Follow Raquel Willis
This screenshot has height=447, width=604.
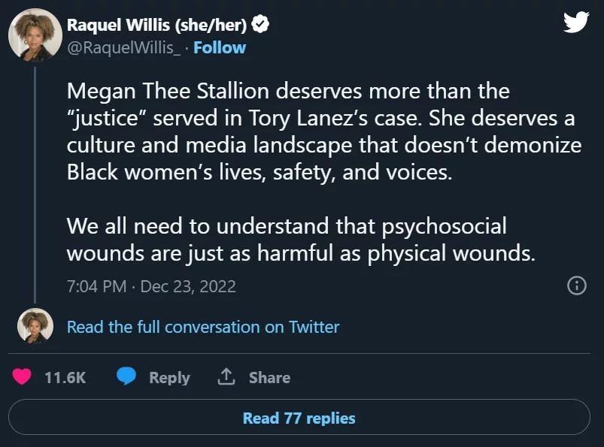pyautogui.click(x=220, y=48)
